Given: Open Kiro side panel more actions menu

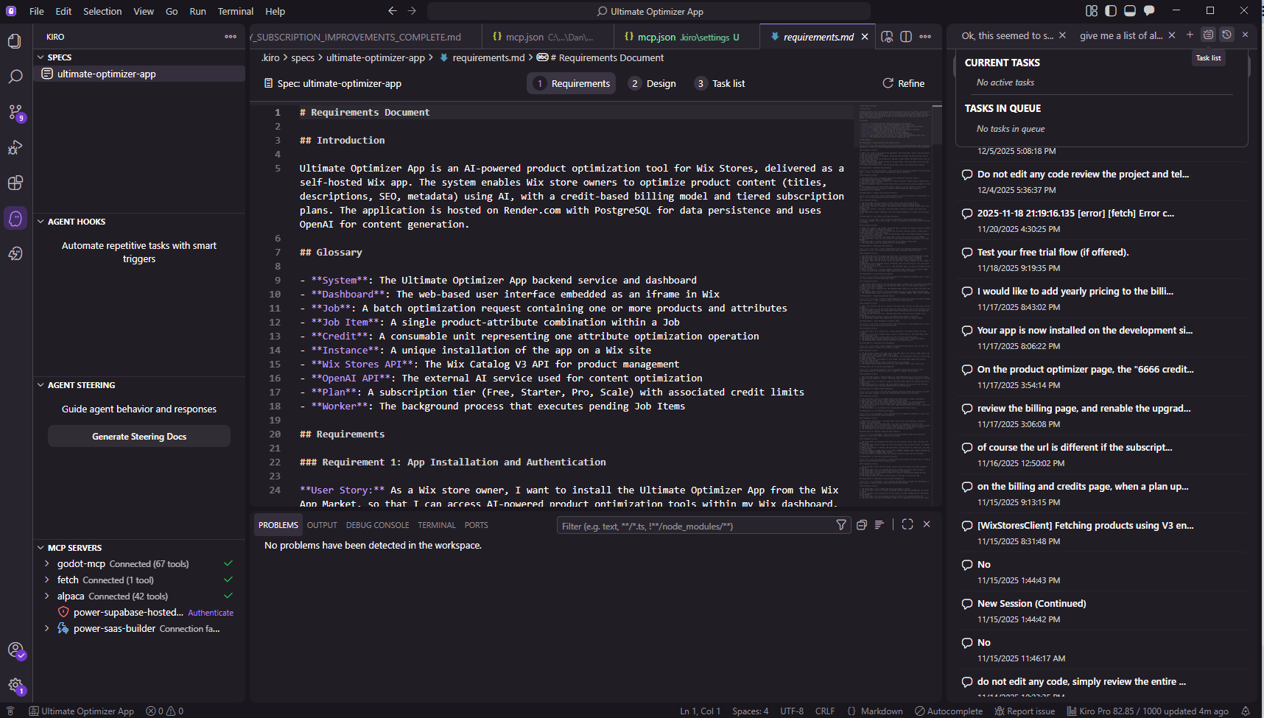Looking at the screenshot, I should 231,37.
